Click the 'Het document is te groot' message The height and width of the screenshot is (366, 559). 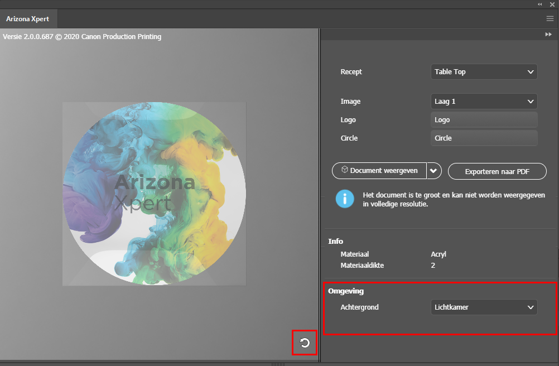point(454,200)
